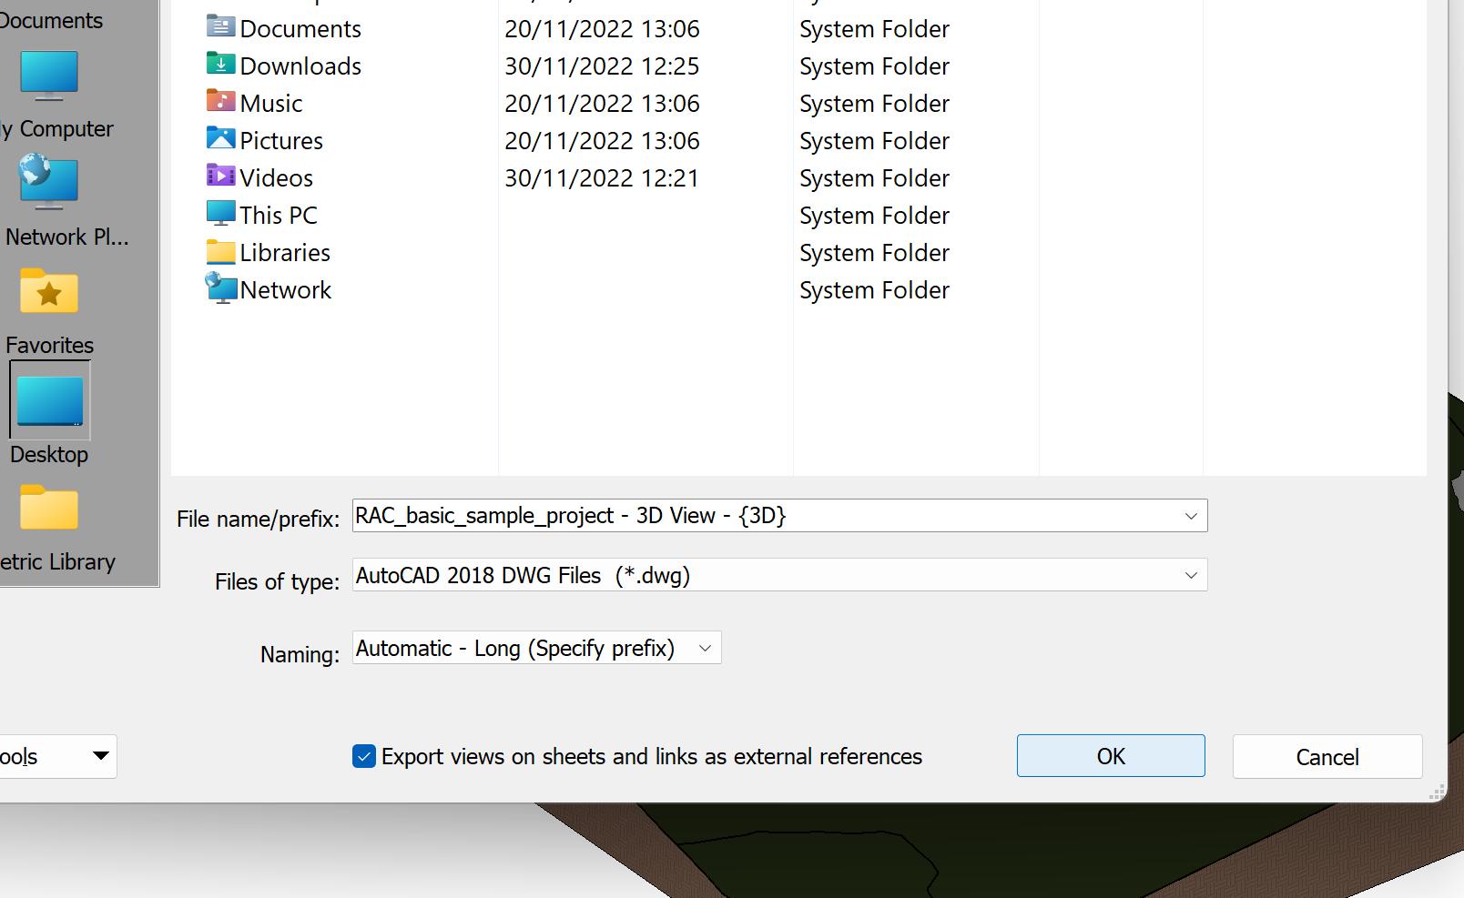1464x898 pixels.
Task: Click System Folder type in This PC row
Action: pyautogui.click(x=874, y=215)
